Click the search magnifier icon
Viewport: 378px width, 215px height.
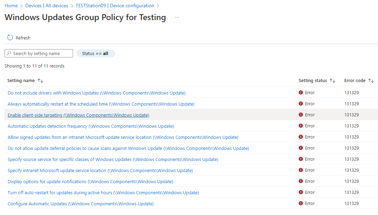pos(9,53)
